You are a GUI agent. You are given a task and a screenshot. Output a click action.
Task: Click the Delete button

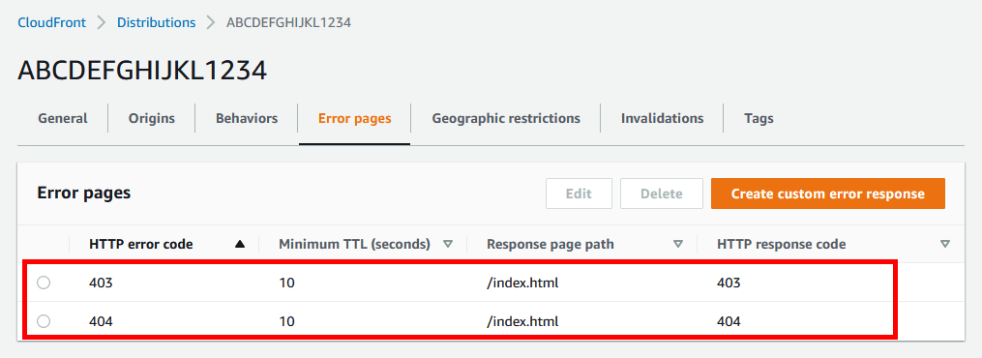point(662,194)
